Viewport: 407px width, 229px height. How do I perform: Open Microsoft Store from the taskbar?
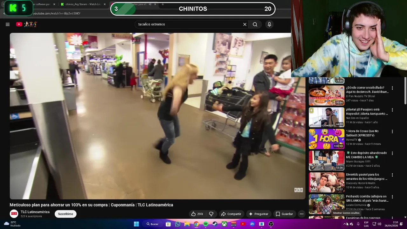tap(168, 224)
